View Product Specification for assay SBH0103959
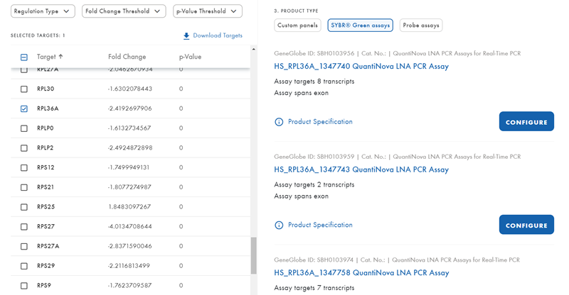 [320, 225]
